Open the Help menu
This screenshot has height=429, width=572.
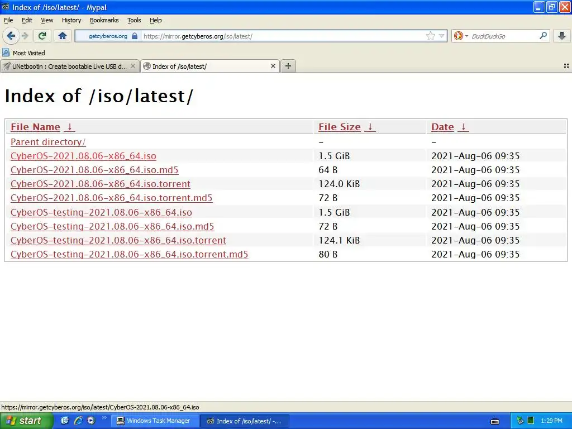(156, 20)
